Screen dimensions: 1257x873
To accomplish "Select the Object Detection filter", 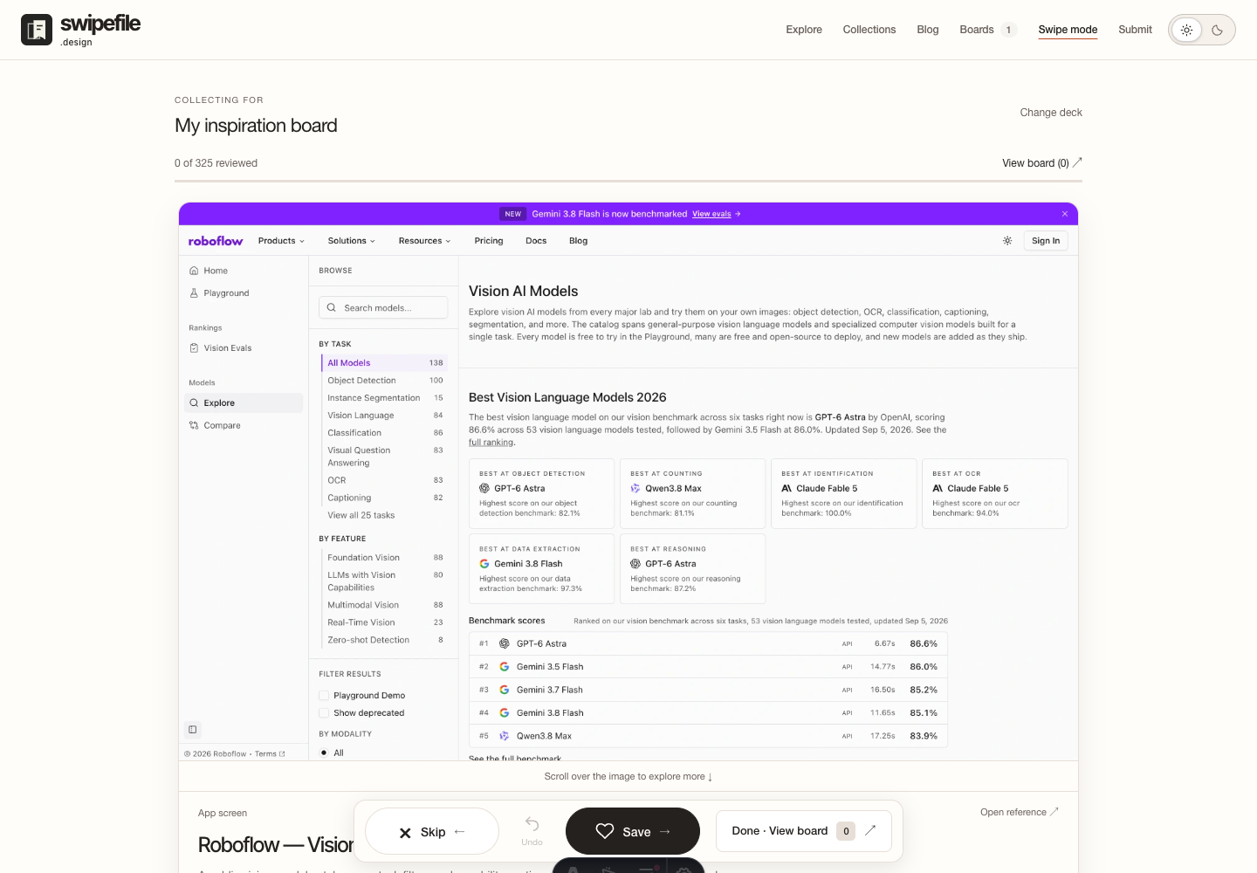I will (384, 381).
